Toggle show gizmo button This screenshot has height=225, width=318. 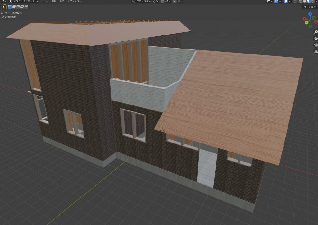click(x=276, y=1)
